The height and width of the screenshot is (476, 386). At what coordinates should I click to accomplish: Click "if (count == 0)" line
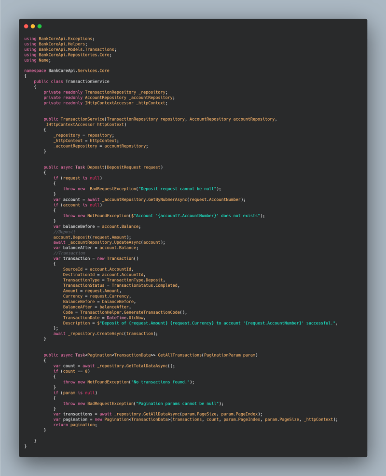(71, 372)
